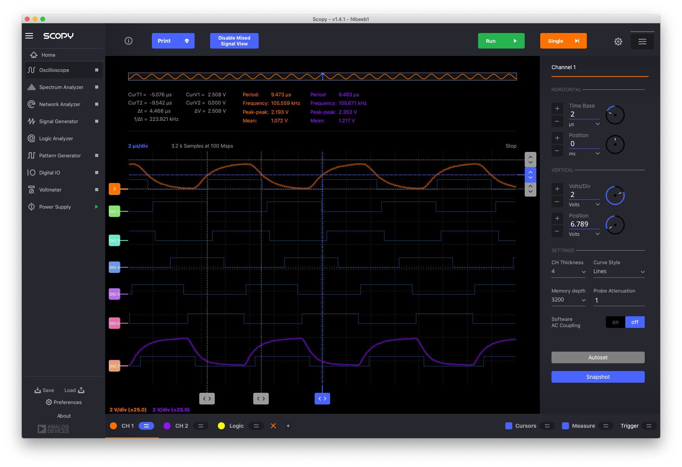Toggle Power Supply running indicator
The image size is (682, 467).
point(97,207)
